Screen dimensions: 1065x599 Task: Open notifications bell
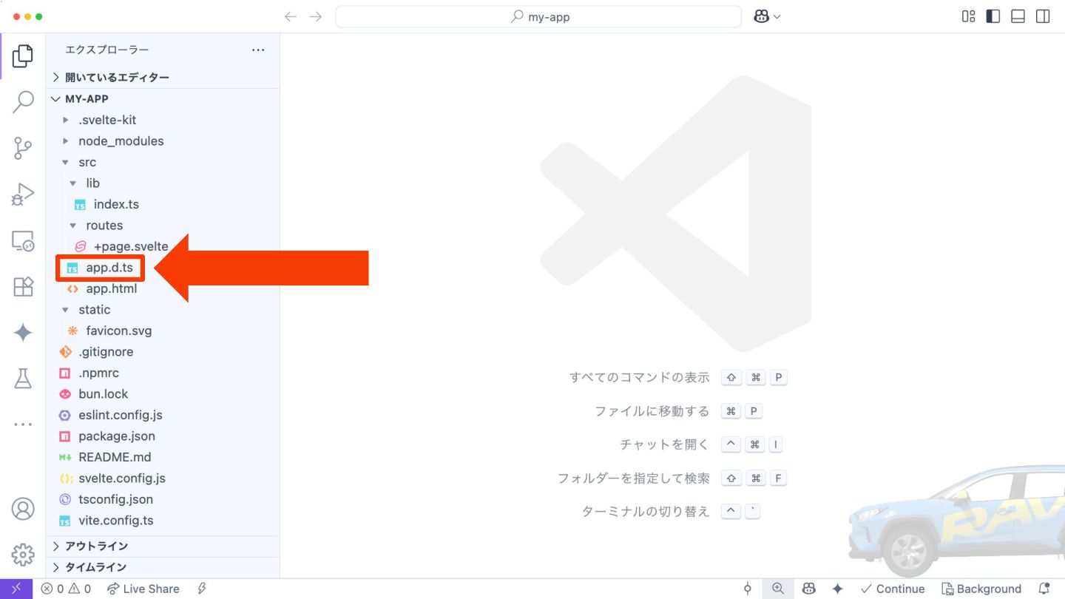click(1044, 589)
